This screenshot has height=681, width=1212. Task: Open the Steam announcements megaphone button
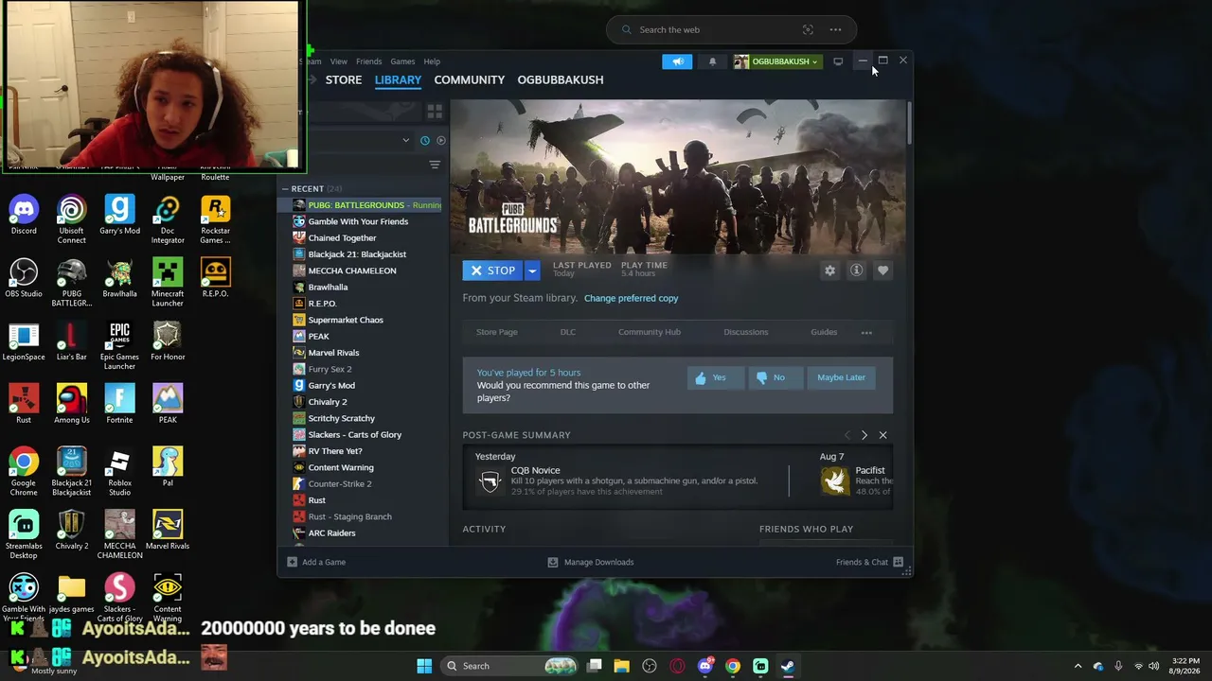(x=677, y=61)
